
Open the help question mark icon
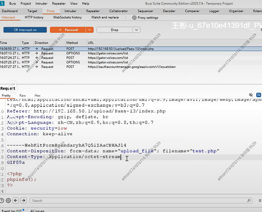(2, 200)
